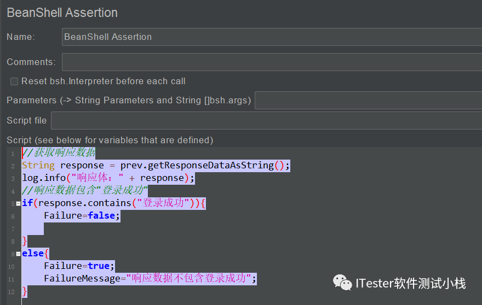
Task: Enable Reset bsh.Interpreter before each call checkbox
Action: click(14, 81)
